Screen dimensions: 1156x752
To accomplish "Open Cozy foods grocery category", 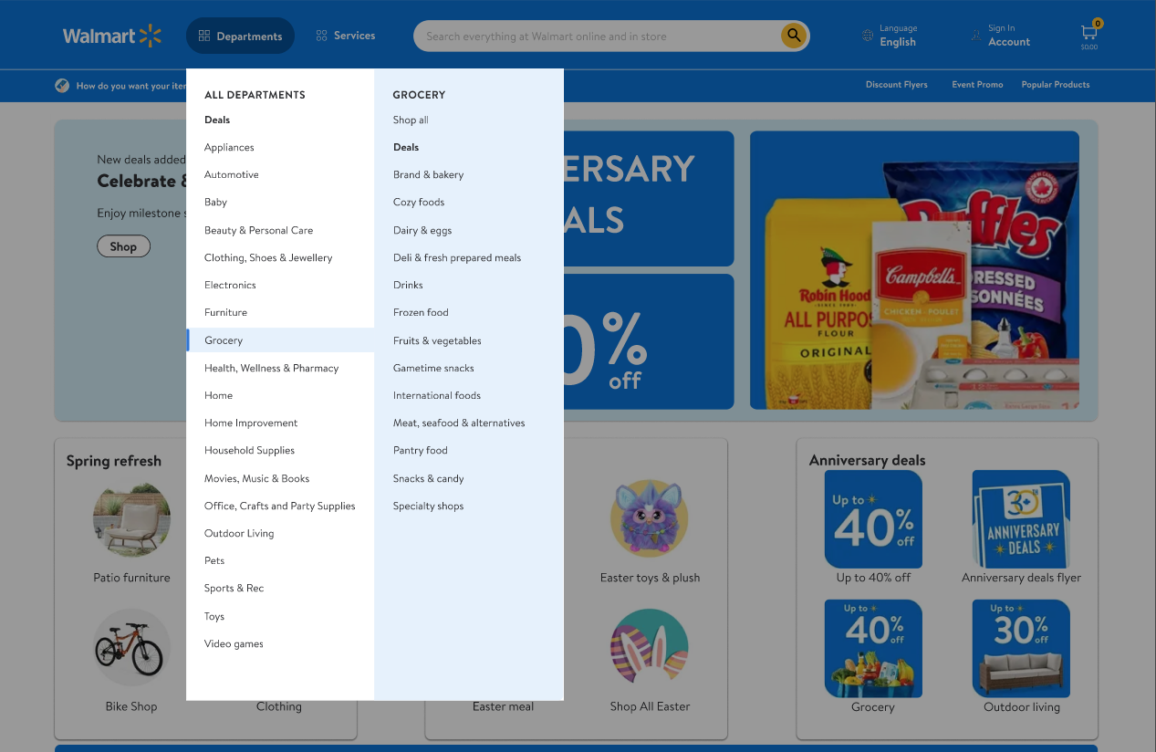I will [419, 202].
